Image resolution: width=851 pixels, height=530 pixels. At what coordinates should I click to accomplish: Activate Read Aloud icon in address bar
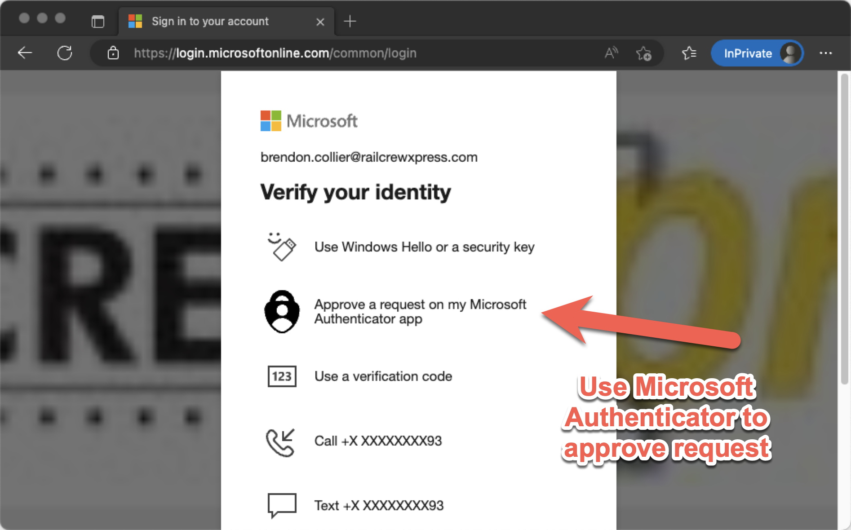pyautogui.click(x=611, y=53)
